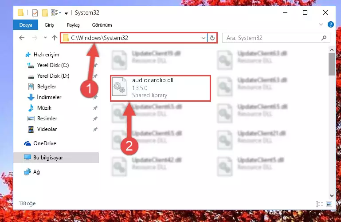Expand the address bar history dropdown
This screenshot has width=341, height=222.
(x=204, y=38)
